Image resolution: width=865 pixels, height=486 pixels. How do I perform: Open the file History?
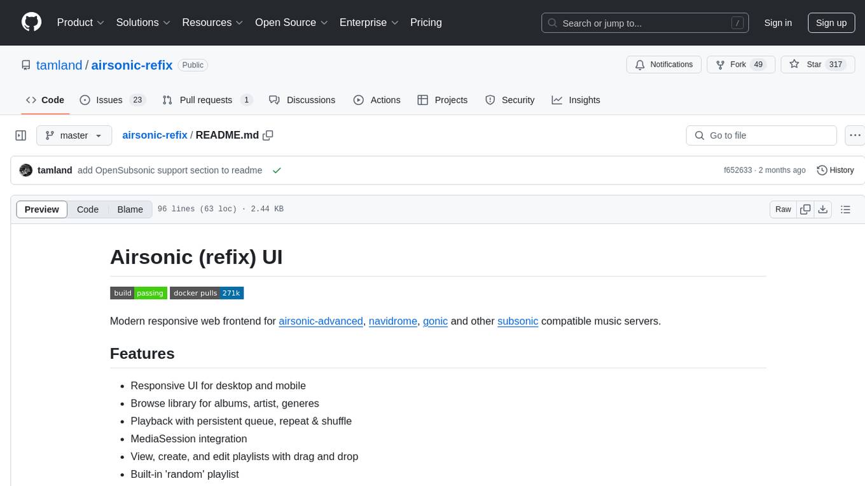pos(835,170)
